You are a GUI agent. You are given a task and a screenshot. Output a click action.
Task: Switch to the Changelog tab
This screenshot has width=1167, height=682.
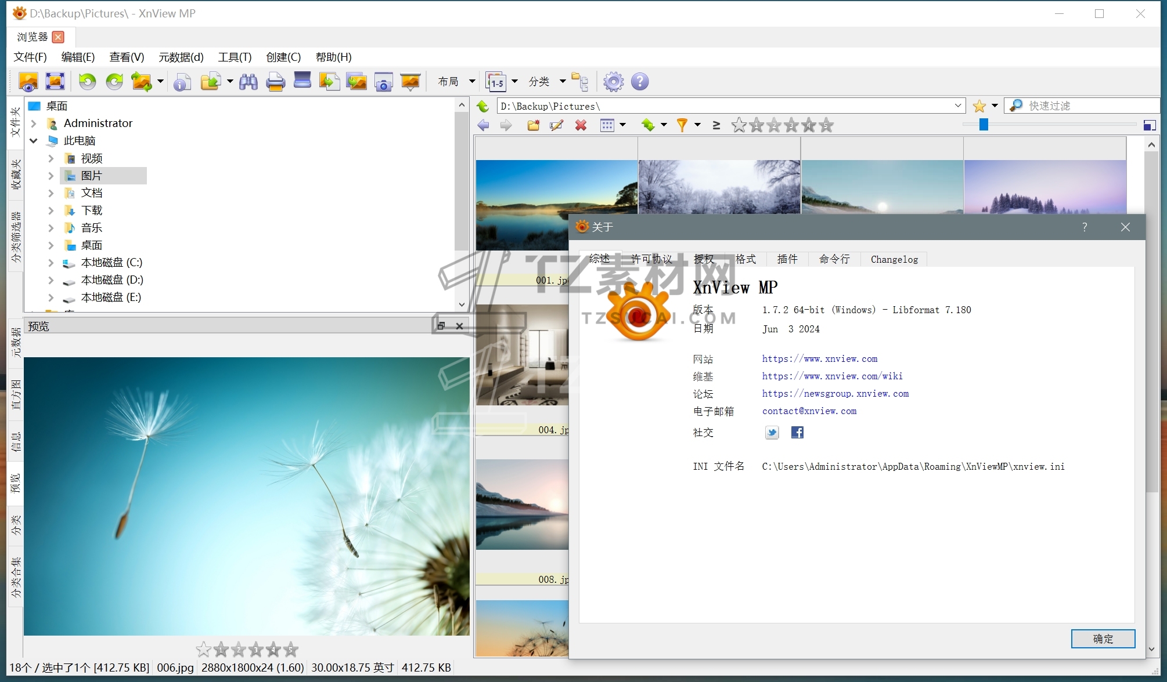894,259
